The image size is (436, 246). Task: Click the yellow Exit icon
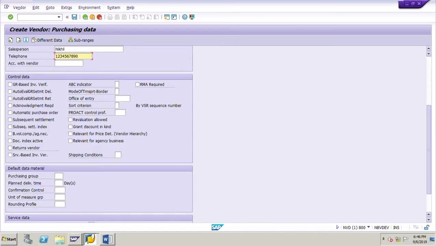click(x=92, y=17)
